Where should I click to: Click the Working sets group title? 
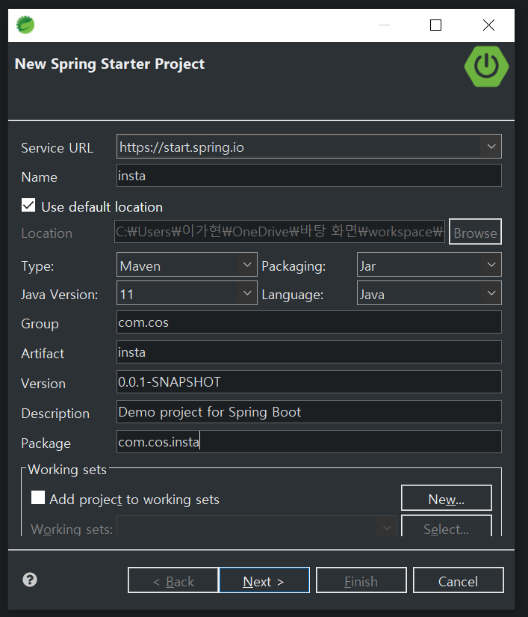(67, 470)
